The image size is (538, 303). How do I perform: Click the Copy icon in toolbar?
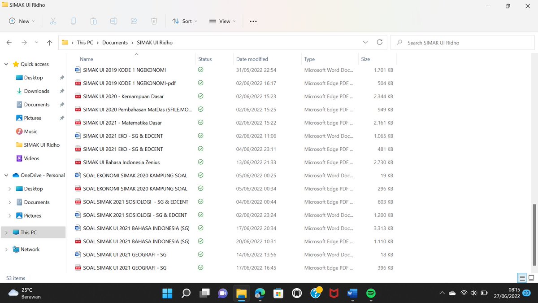coord(73,21)
